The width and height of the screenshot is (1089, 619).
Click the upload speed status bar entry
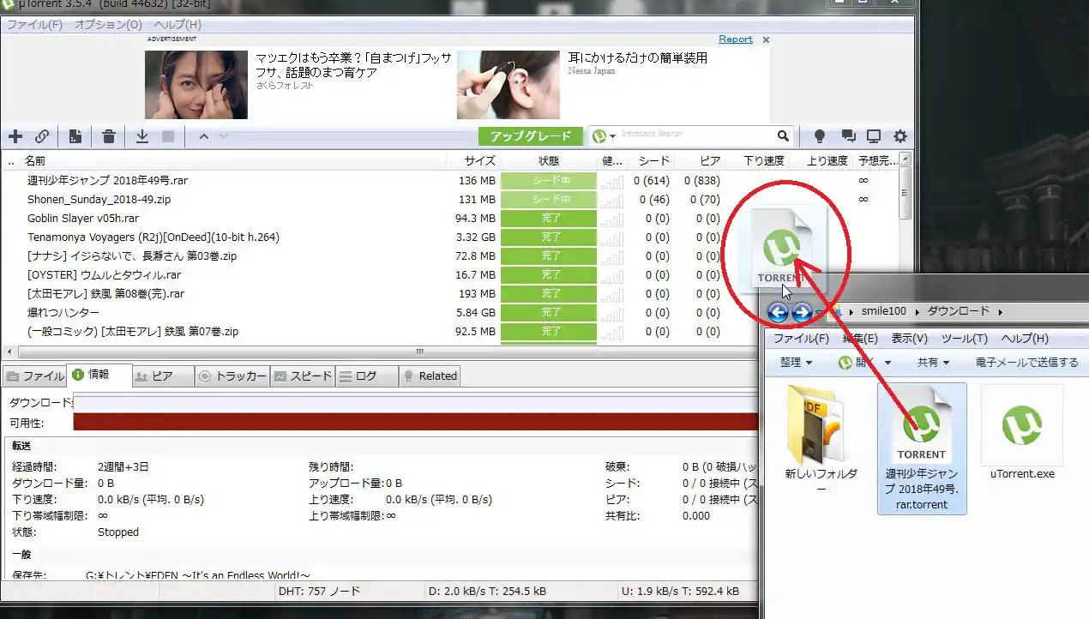click(678, 592)
